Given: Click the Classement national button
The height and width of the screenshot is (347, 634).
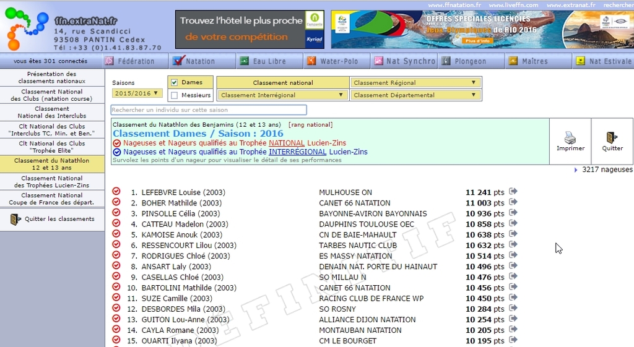Looking at the screenshot, I should tap(282, 83).
